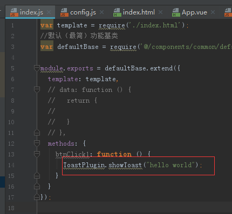232x214 pixels.
Task: Open the config.js tab
Action: coord(83,12)
